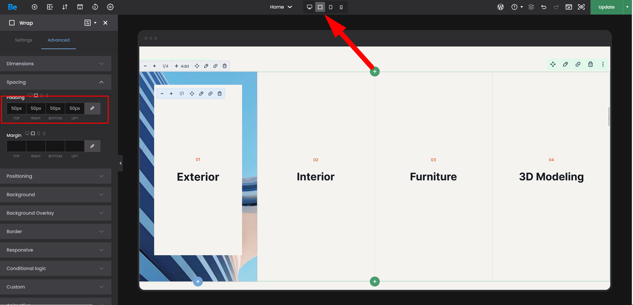The height and width of the screenshot is (305, 633).
Task: Expand the Conditional logic section
Action: [x=56, y=268]
